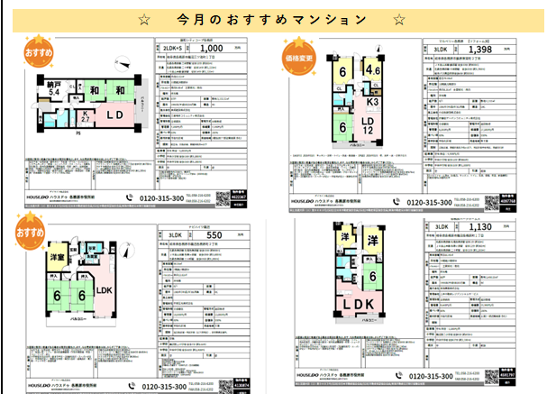Click the 3LDK label beside price 1,130

pos(442,227)
